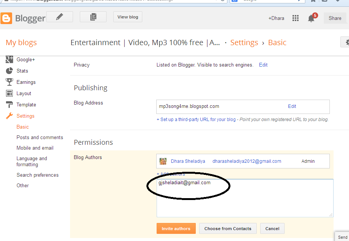Open Mobile and email settings
The image size is (349, 241).
tap(35, 148)
